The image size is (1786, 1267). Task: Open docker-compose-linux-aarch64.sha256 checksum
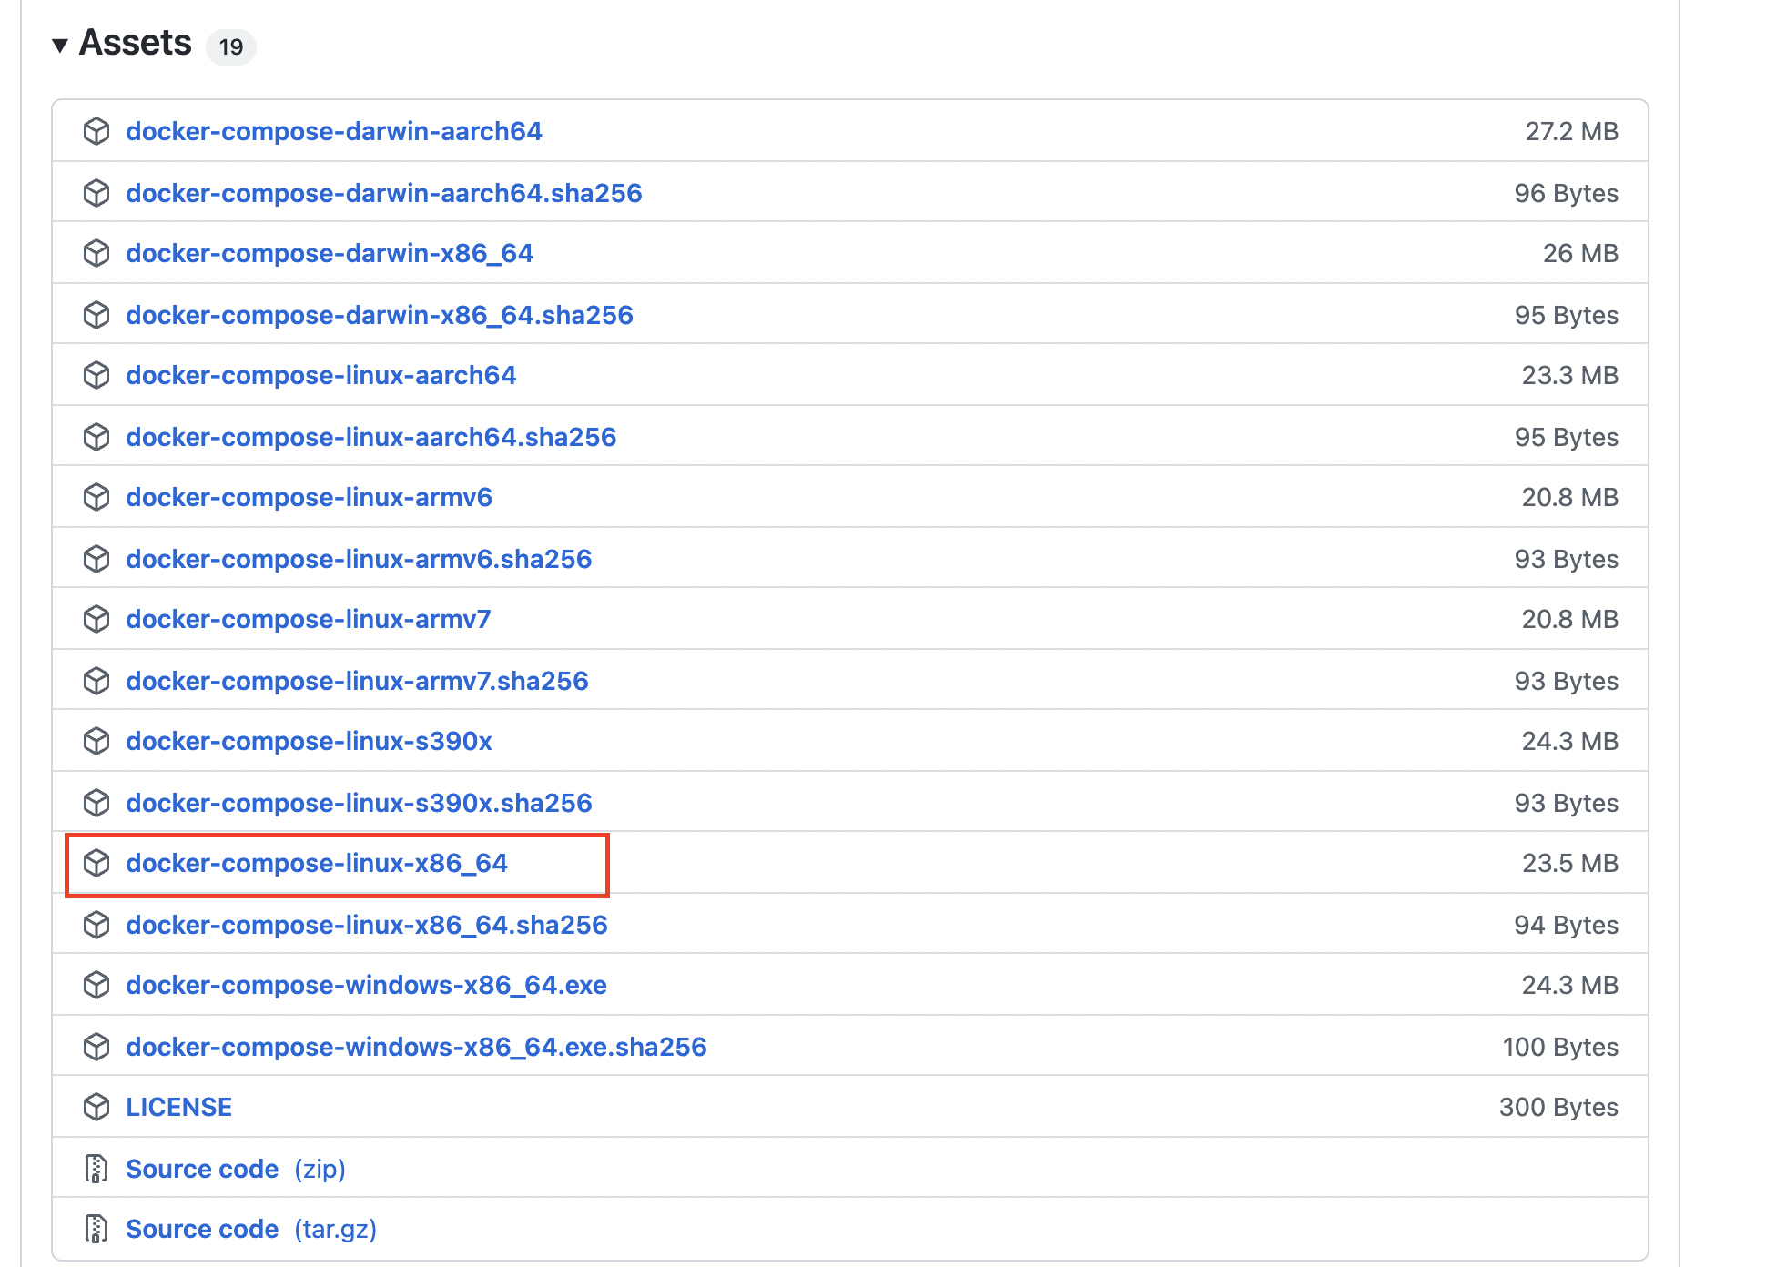[x=371, y=437]
